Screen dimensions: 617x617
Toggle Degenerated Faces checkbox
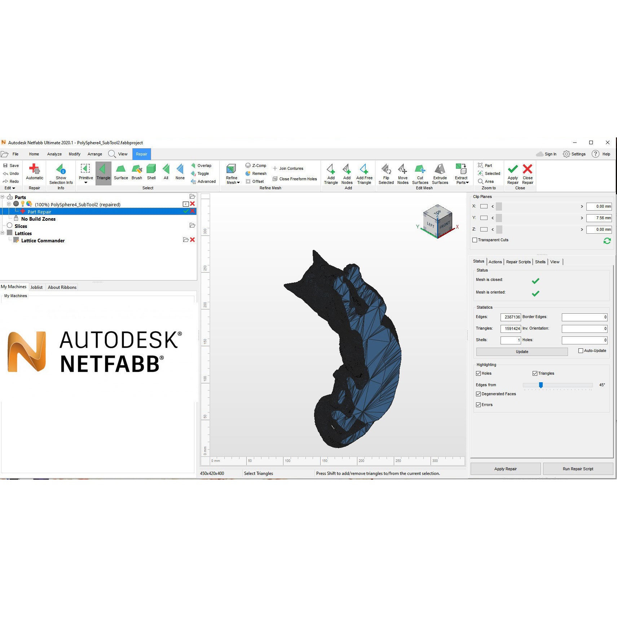(x=479, y=394)
